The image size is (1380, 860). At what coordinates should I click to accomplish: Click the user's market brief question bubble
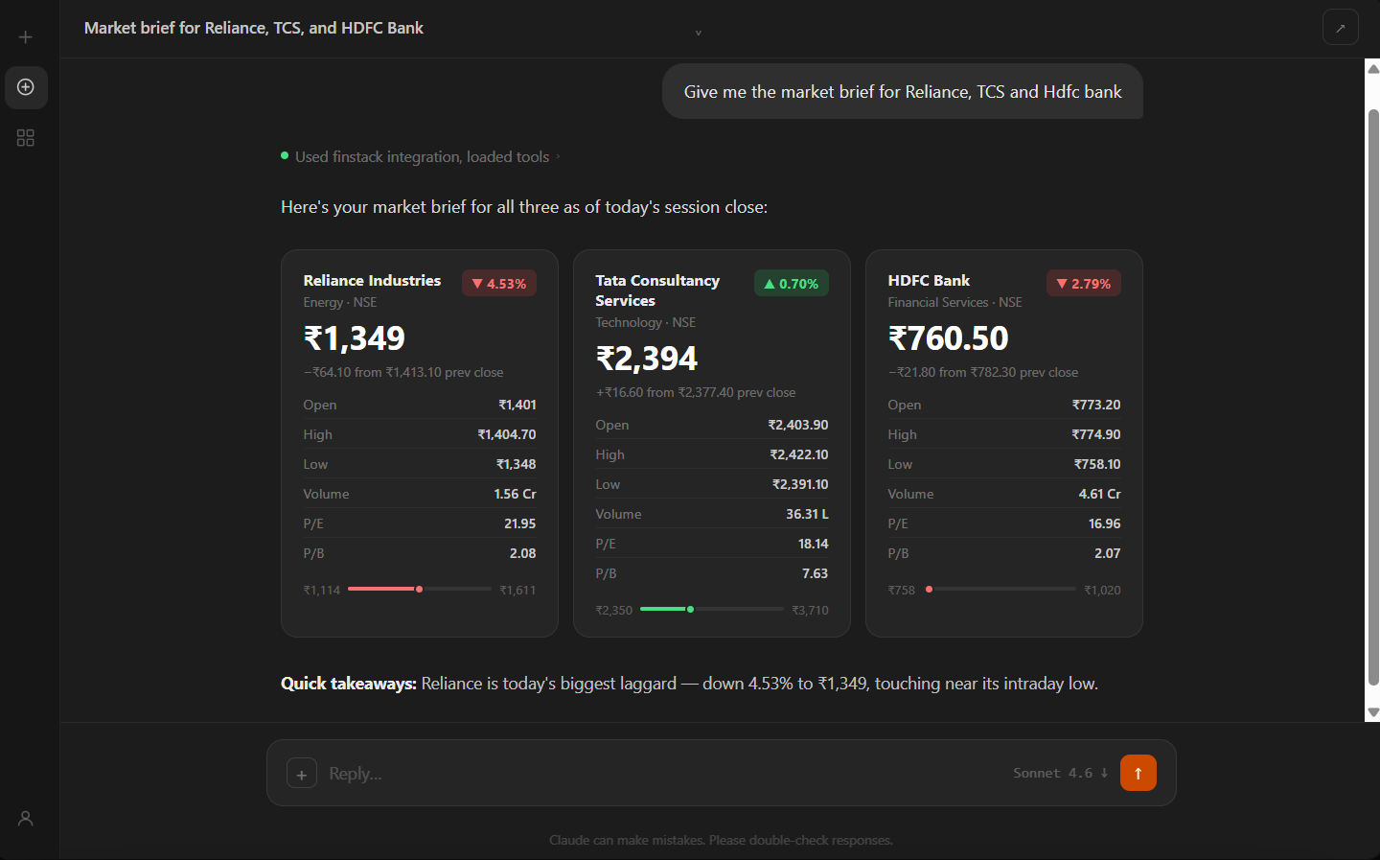coord(902,91)
